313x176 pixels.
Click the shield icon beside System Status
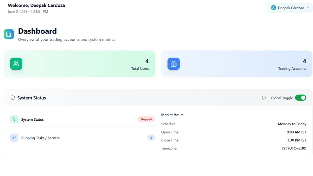tap(13, 98)
